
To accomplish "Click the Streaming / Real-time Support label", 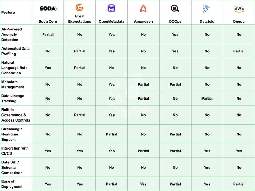I will 12,134.
